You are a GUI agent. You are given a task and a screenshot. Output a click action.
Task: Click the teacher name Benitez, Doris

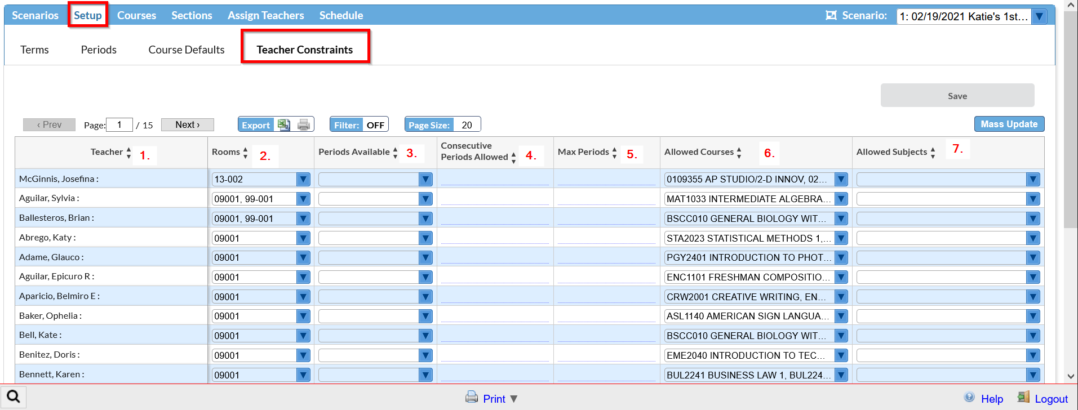tap(49, 355)
